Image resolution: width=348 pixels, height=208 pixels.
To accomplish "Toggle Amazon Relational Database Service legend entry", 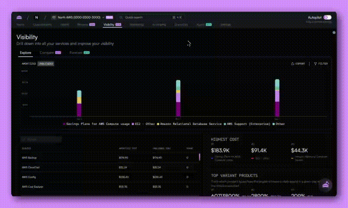I will coord(189,124).
